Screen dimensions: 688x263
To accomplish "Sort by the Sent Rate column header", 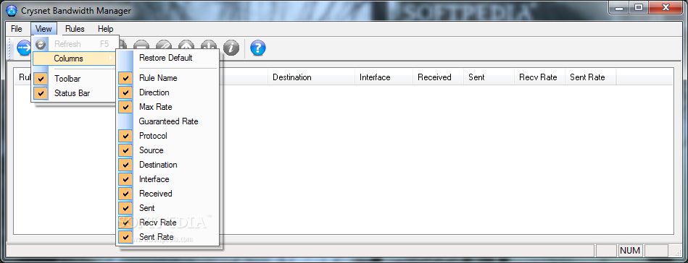I will (x=591, y=77).
